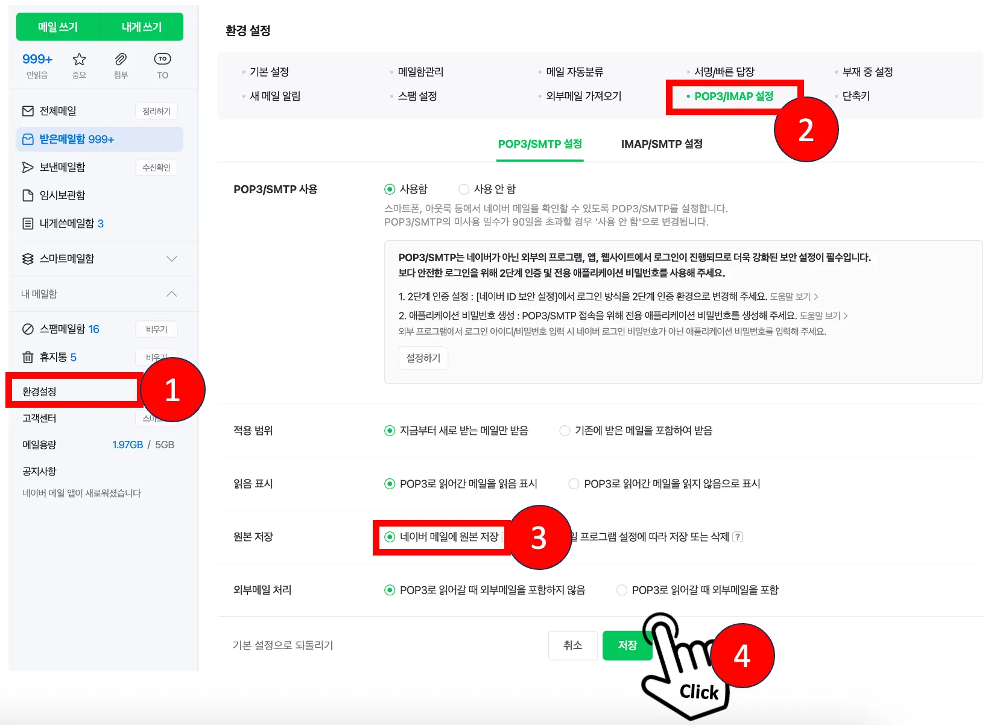Click the 원본 저장 question mark help
This screenshot has width=988, height=725.
737,537
